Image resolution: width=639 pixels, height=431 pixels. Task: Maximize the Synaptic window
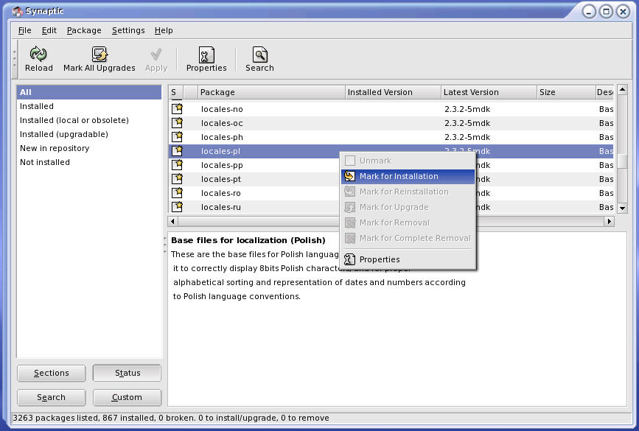pyautogui.click(x=606, y=11)
